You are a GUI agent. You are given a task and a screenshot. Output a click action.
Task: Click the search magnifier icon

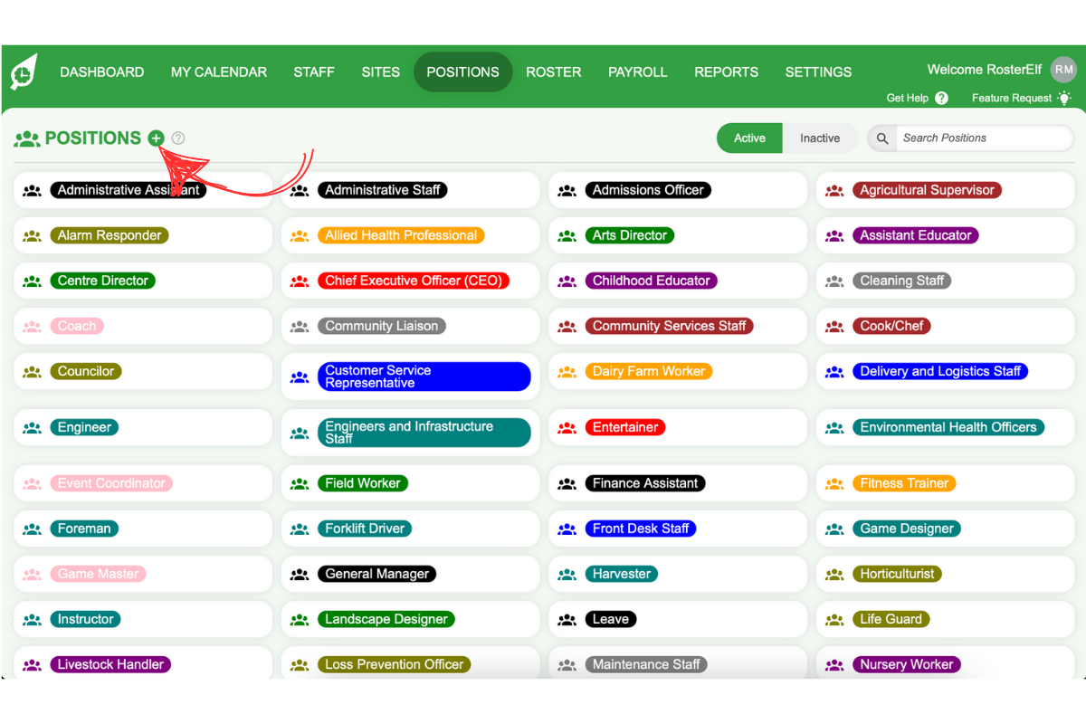pyautogui.click(x=881, y=138)
